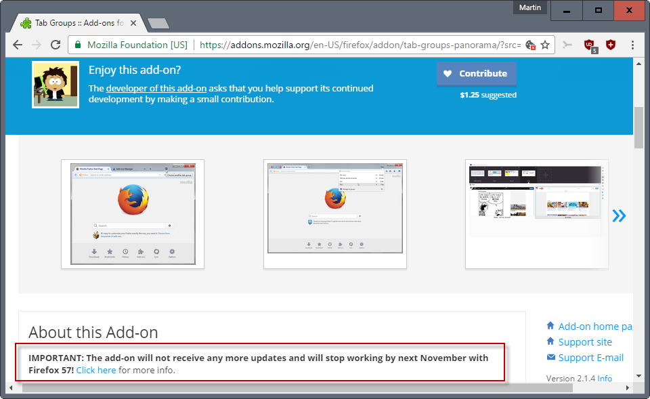Click the Info link next to Version 2.1.4

pos(605,378)
